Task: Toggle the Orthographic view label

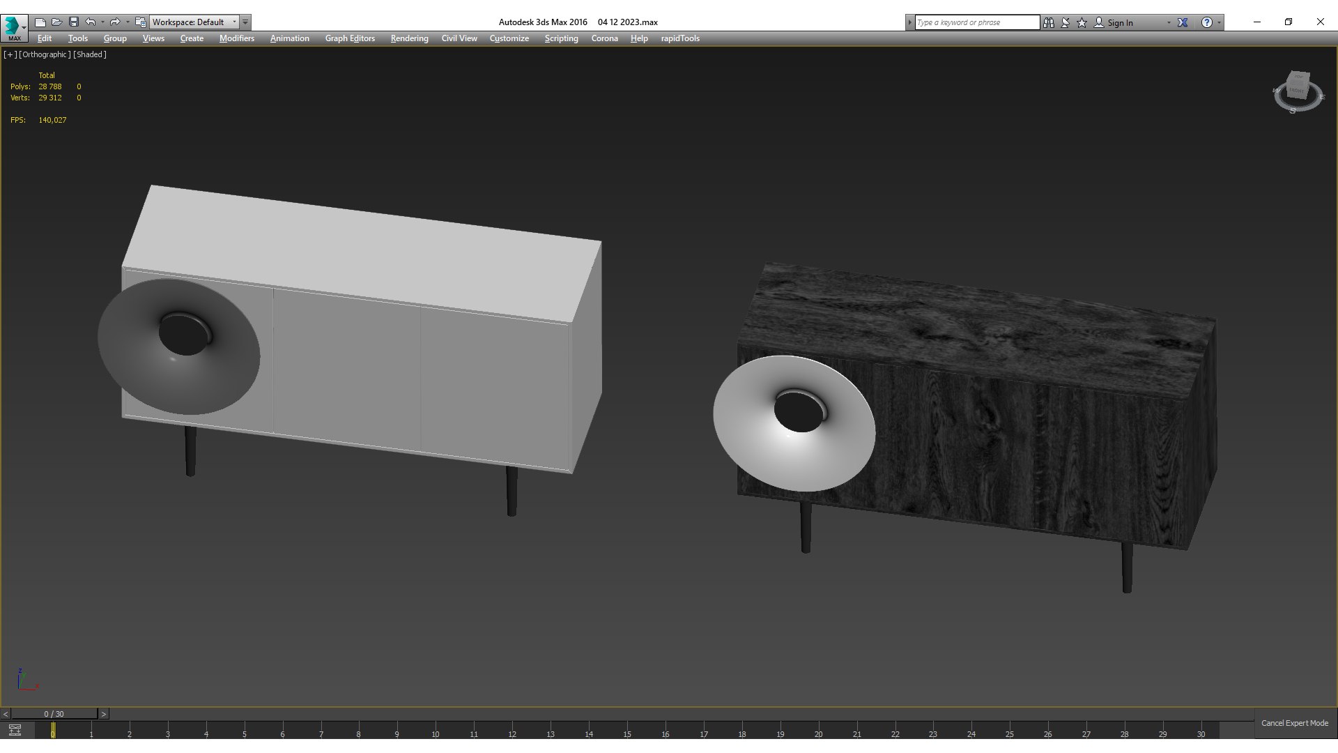Action: (45, 54)
